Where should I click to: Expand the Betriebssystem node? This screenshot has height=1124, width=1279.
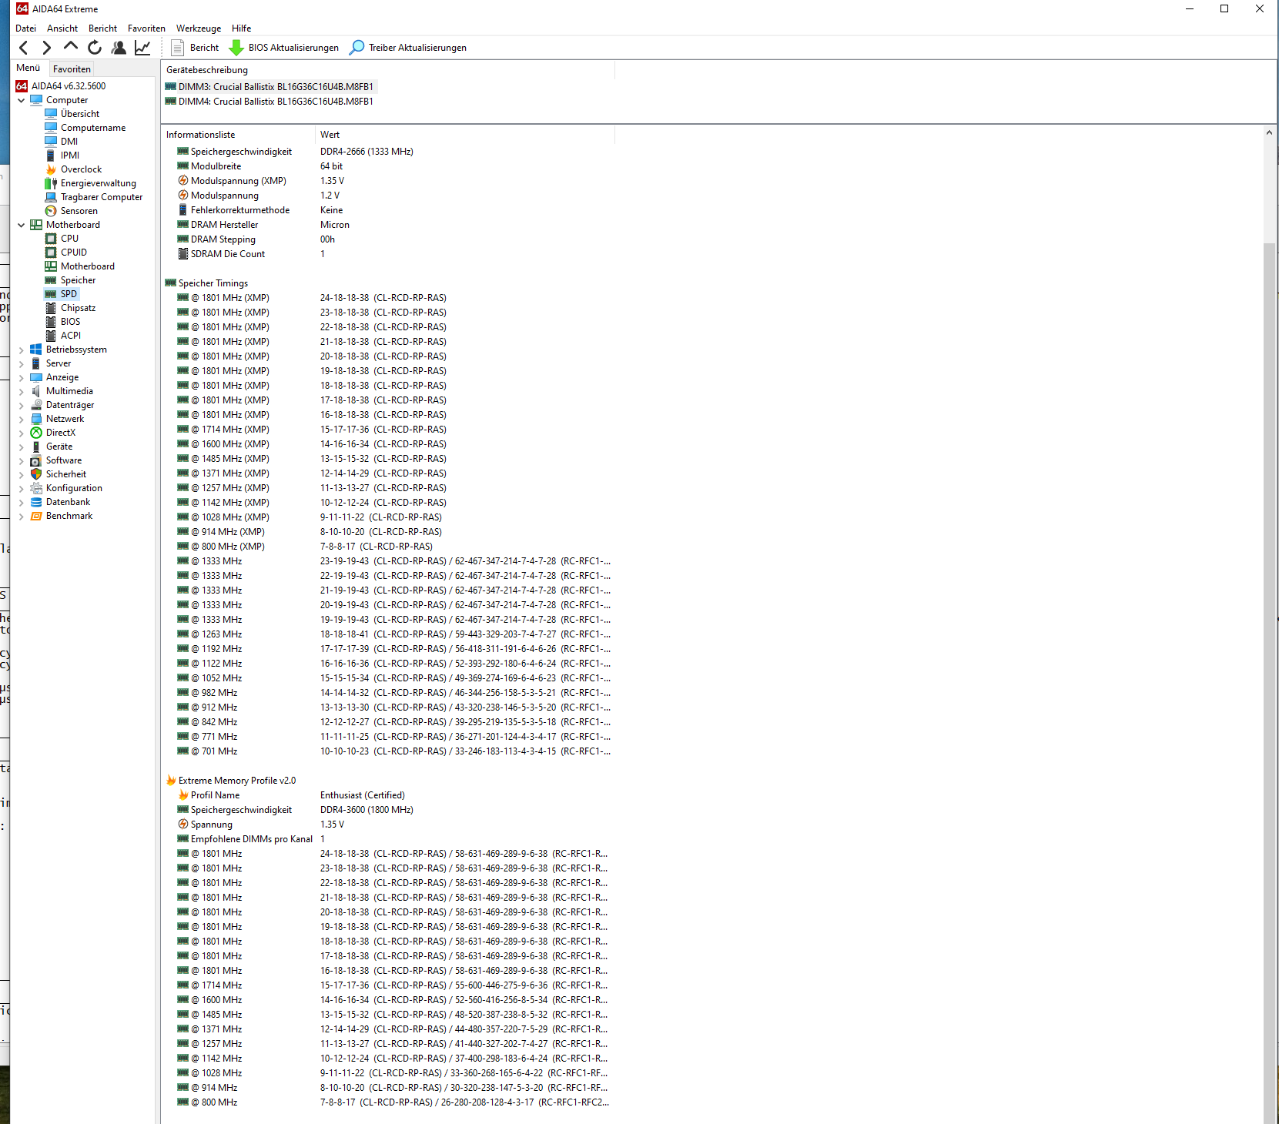(x=21, y=350)
